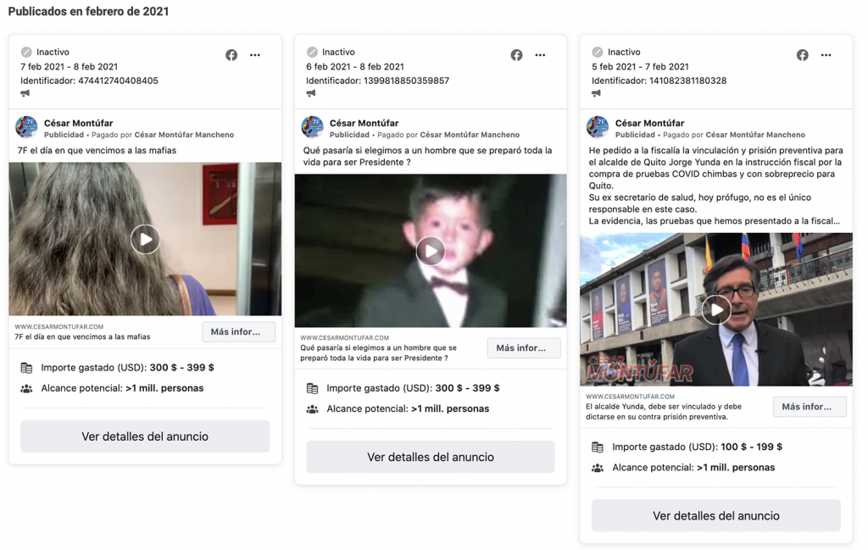
Task: Open three-dots menu on the 5 feb ad
Action: click(x=826, y=55)
